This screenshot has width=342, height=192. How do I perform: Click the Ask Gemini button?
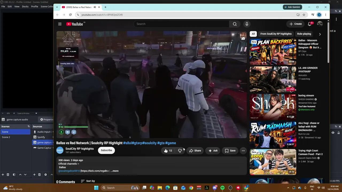point(292,7)
